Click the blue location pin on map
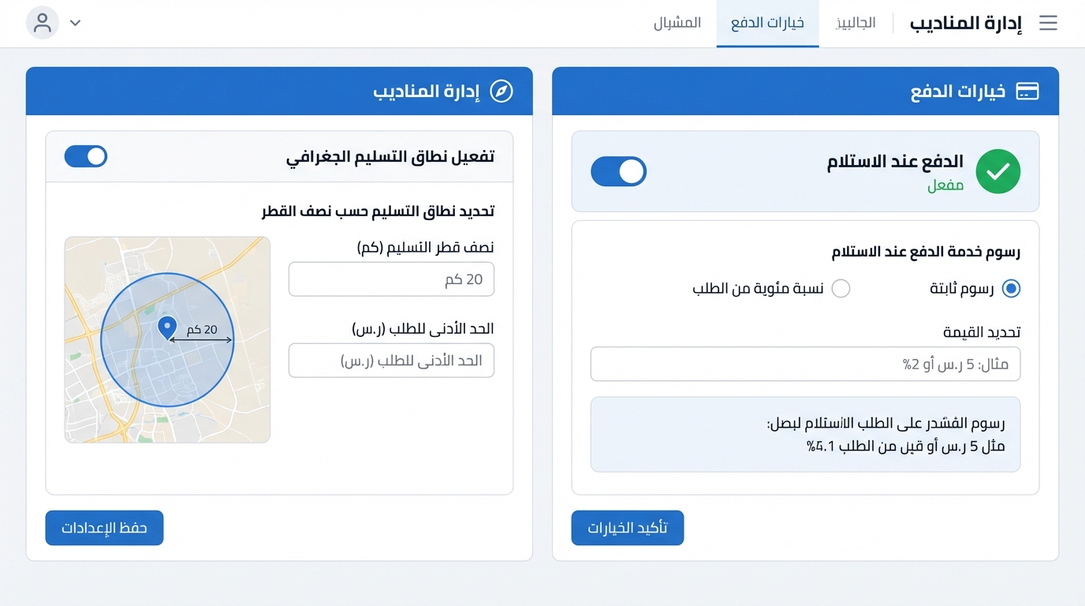 pos(167,327)
